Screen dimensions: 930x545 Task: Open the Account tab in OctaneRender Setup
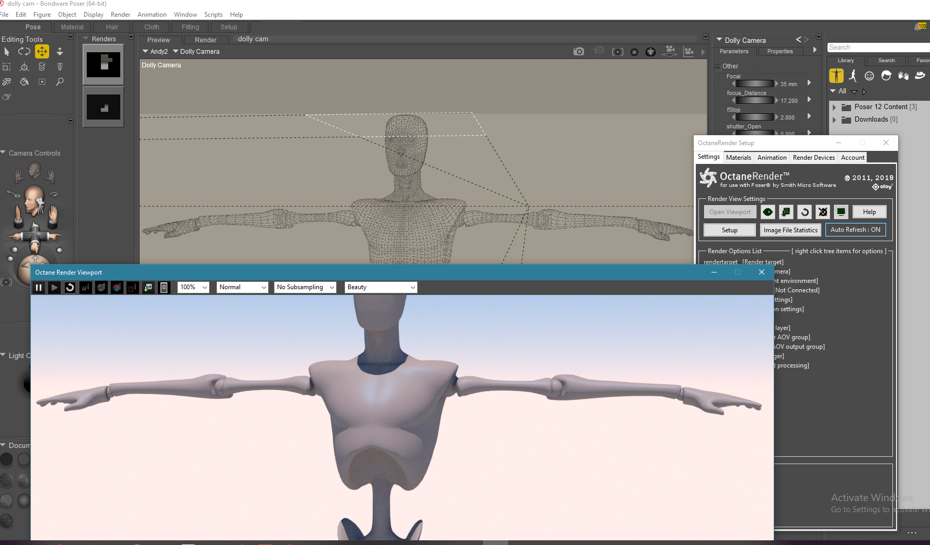click(x=853, y=158)
